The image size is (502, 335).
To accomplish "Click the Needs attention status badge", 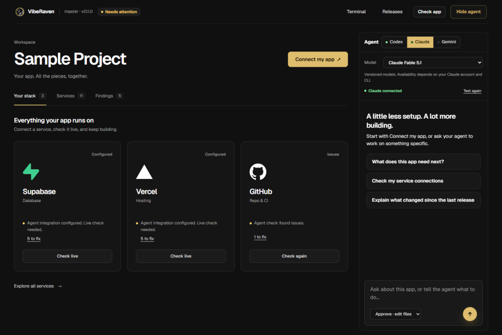I will pyautogui.click(x=119, y=12).
